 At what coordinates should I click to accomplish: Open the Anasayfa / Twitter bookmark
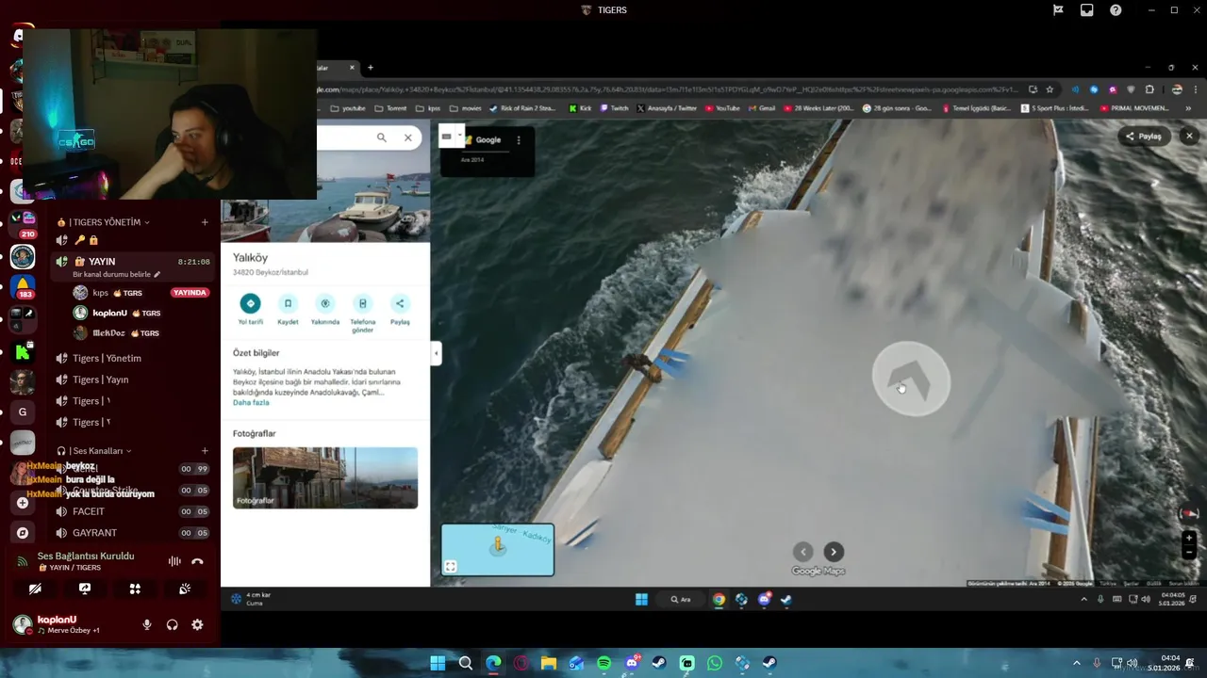pyautogui.click(x=667, y=108)
